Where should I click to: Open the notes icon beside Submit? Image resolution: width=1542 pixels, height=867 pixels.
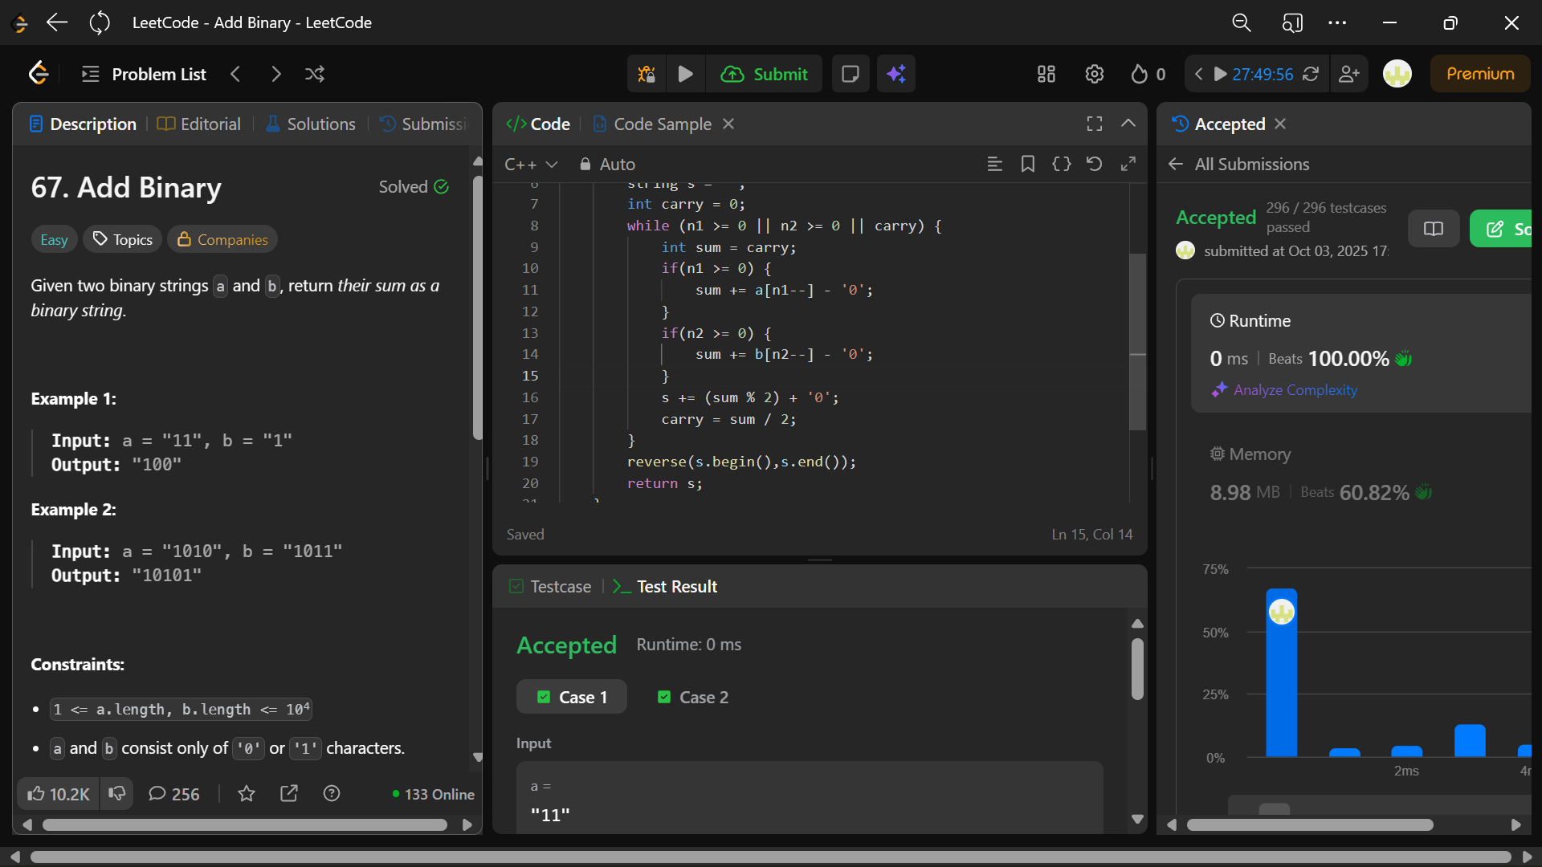pyautogui.click(x=850, y=74)
